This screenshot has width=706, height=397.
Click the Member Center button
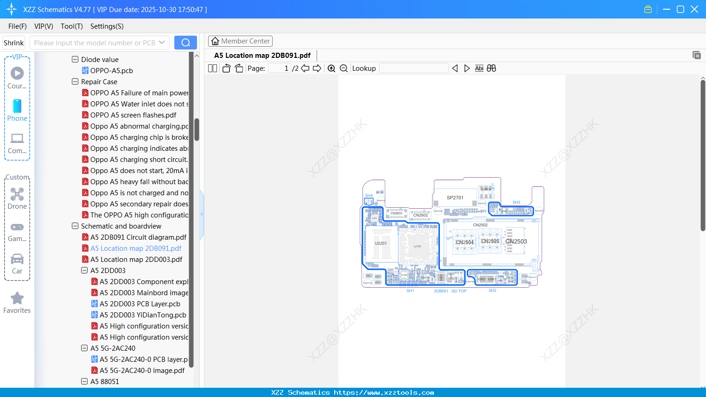click(240, 41)
